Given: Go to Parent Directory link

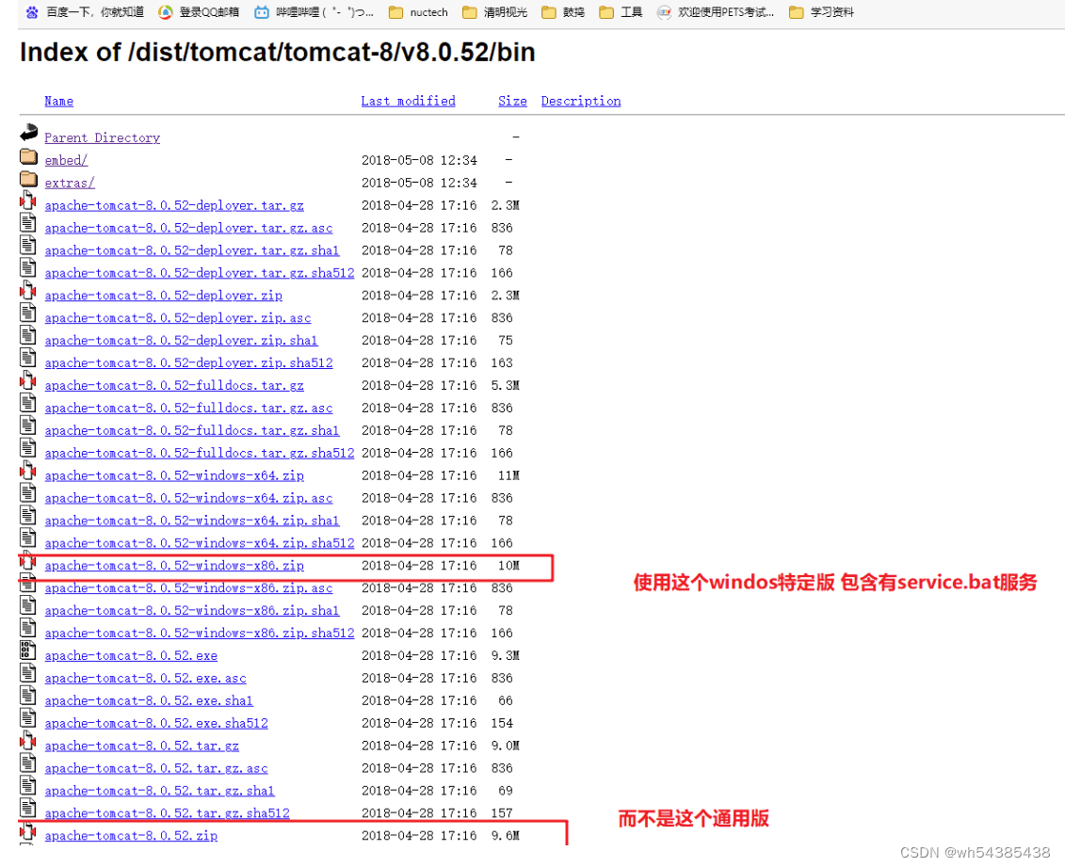Looking at the screenshot, I should pos(103,137).
